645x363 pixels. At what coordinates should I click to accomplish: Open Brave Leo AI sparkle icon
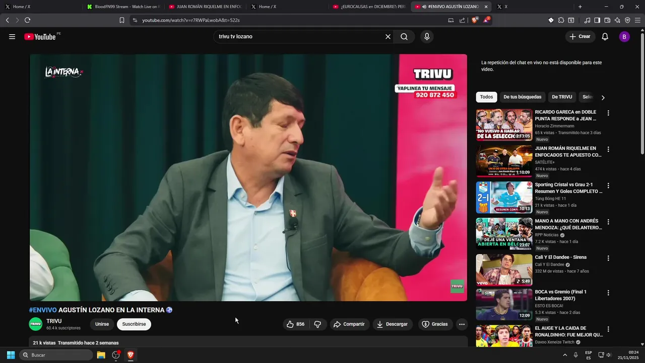tap(617, 20)
